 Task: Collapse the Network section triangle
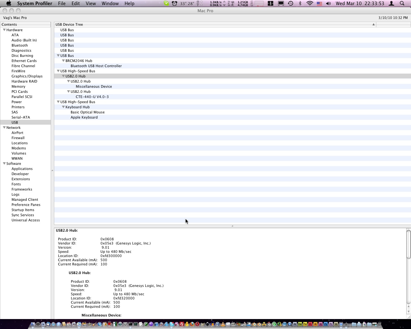4,128
